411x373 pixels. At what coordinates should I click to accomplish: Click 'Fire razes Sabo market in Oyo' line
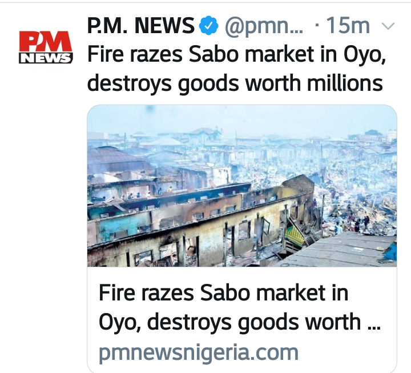point(236,55)
